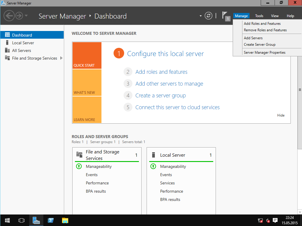Open the Tools menu
Image resolution: width=302 pixels, height=226 pixels.
pos(259,16)
